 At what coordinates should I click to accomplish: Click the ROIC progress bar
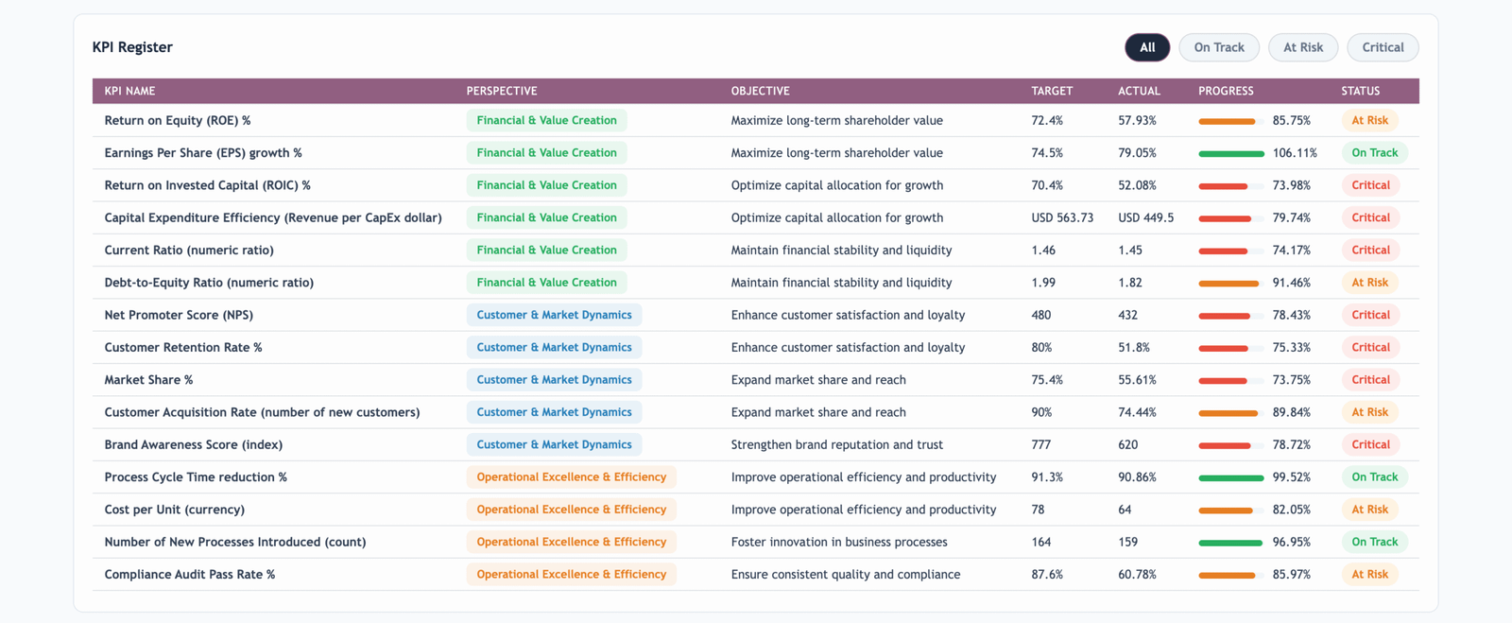1230,186
